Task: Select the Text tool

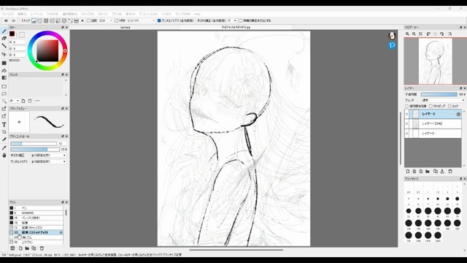Action: 4,124
